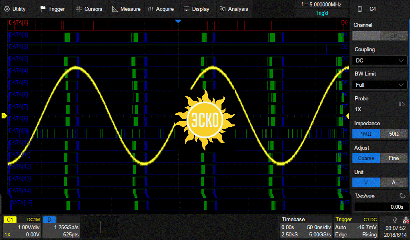Screen dimensions: 410x240
Task: Expand the Coupling DC dropdown
Action: (x=380, y=61)
